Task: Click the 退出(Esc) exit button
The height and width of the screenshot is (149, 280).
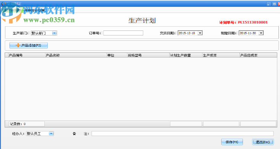Action: click(263, 142)
